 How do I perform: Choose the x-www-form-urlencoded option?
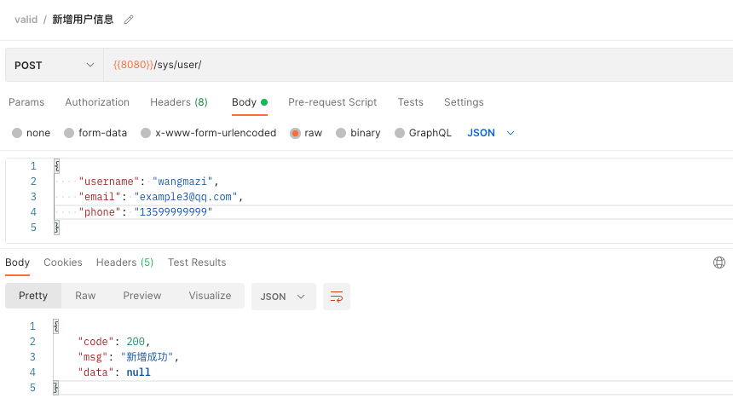[x=209, y=133]
